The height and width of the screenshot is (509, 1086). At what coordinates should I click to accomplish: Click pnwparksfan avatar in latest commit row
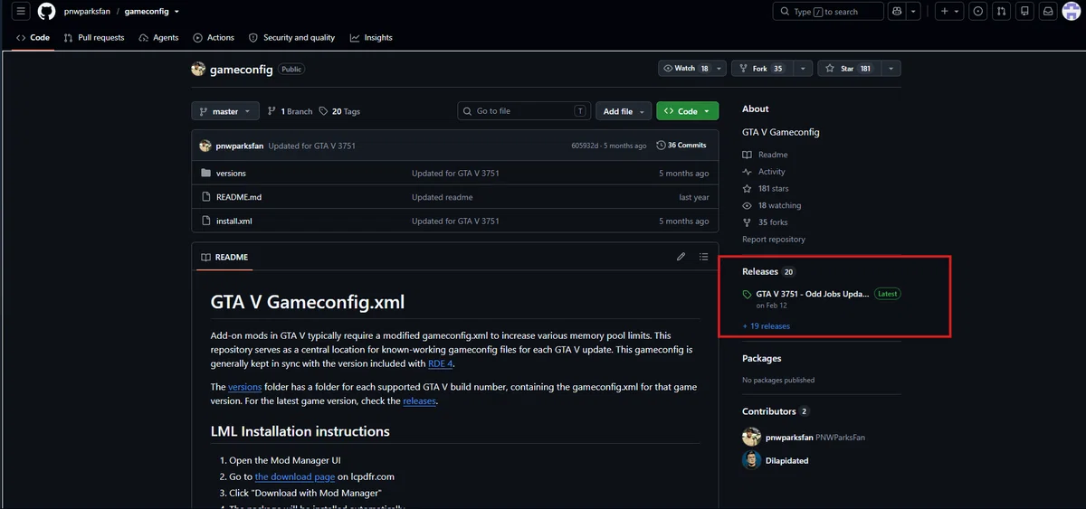coord(205,145)
